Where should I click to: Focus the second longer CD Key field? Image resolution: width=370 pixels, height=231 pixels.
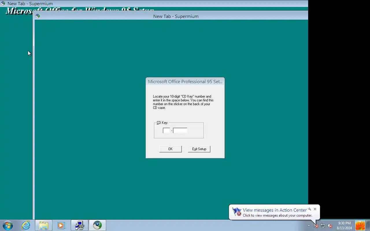(x=180, y=131)
